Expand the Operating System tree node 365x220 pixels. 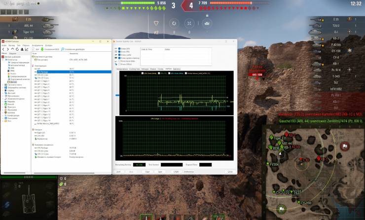click(x=2, y=88)
